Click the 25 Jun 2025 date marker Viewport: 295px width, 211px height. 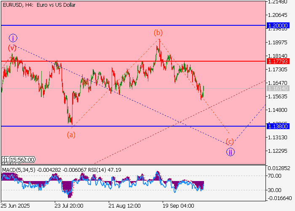coord(15,206)
